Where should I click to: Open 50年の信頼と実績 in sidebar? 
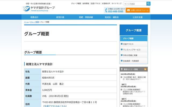coord(134,55)
